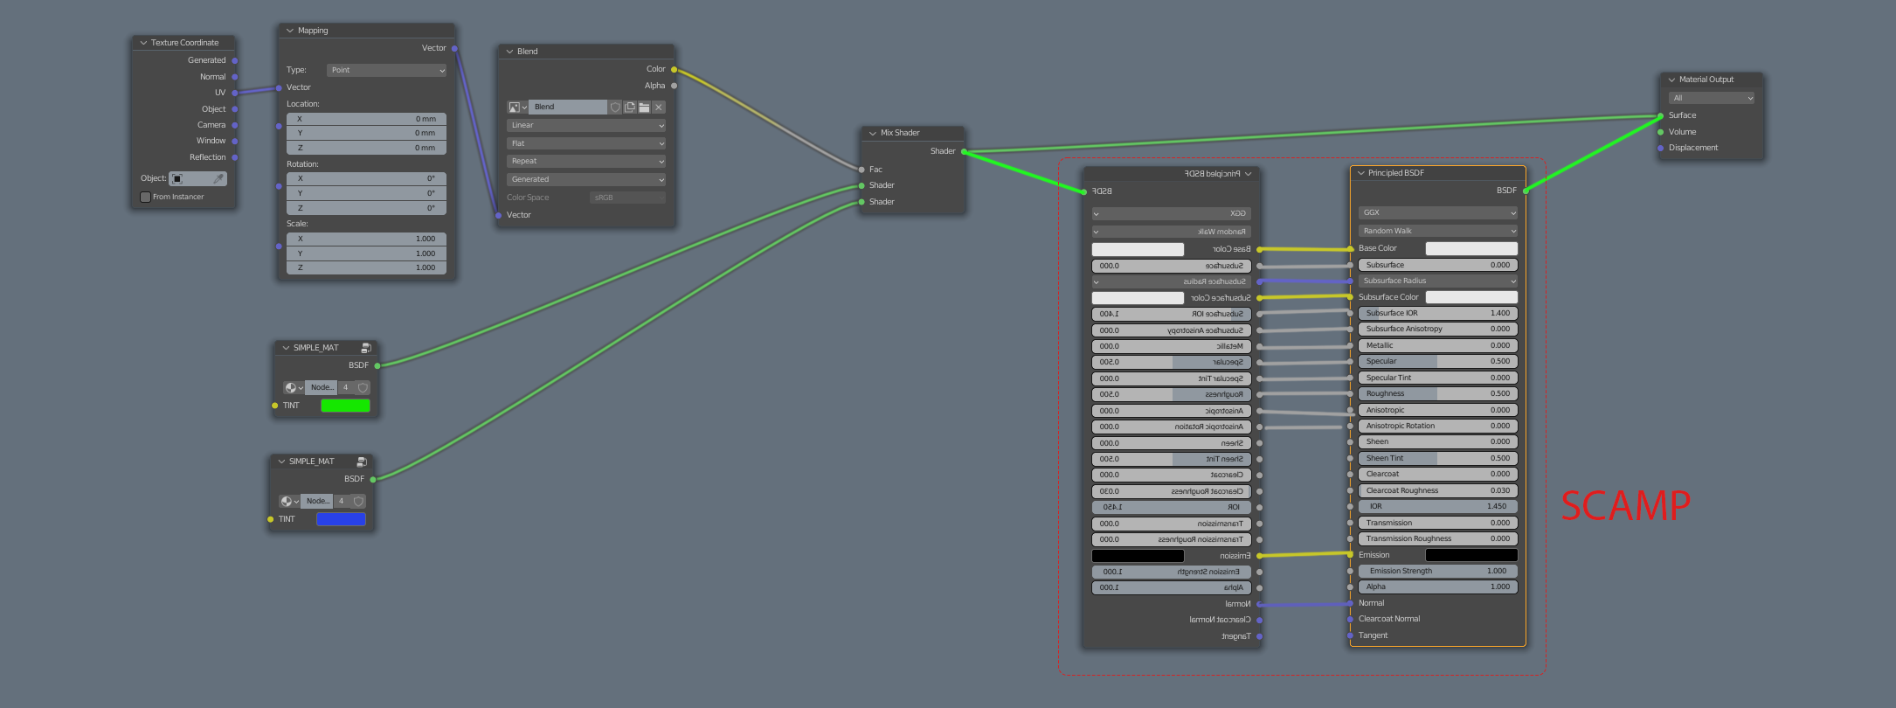Open the Generated source dropdown in Blend node
The height and width of the screenshot is (708, 1896).
click(586, 179)
